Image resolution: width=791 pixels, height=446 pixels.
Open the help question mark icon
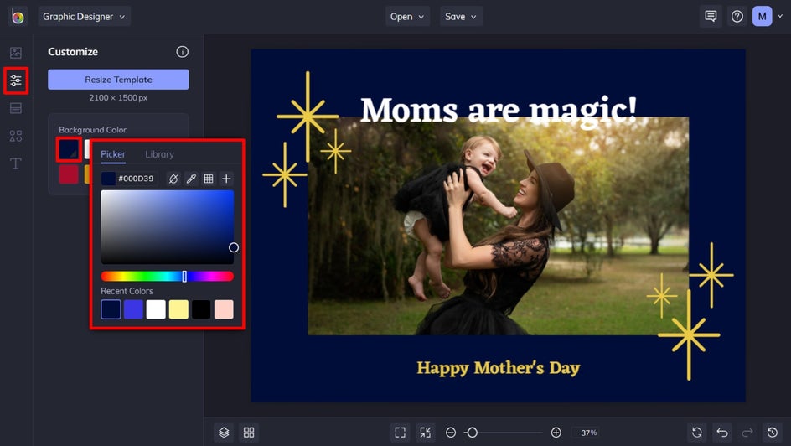(737, 16)
